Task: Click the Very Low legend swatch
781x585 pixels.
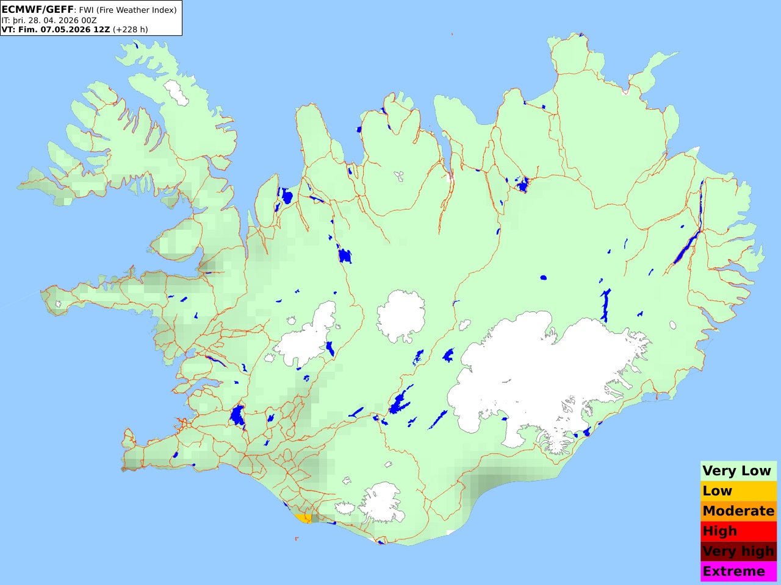Action: click(738, 471)
